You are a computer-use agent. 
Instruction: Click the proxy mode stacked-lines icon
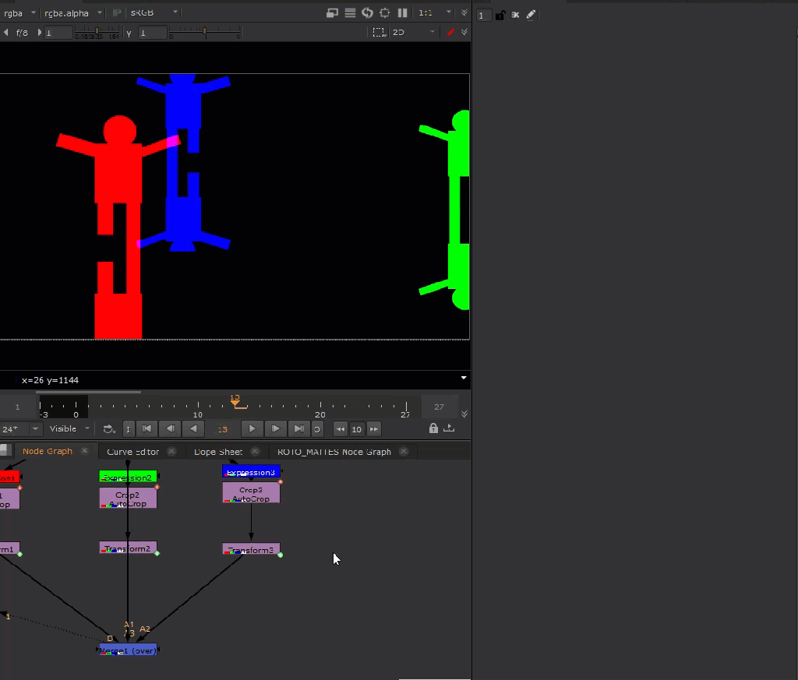(x=350, y=13)
